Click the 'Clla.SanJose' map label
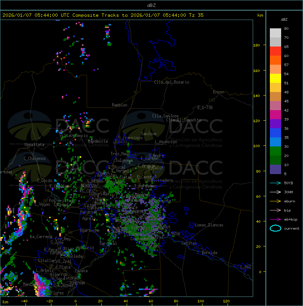This screenshot has width=303, height=306. pyautogui.click(x=165, y=116)
